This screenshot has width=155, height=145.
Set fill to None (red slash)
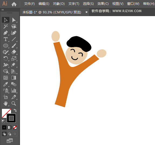click(15, 128)
